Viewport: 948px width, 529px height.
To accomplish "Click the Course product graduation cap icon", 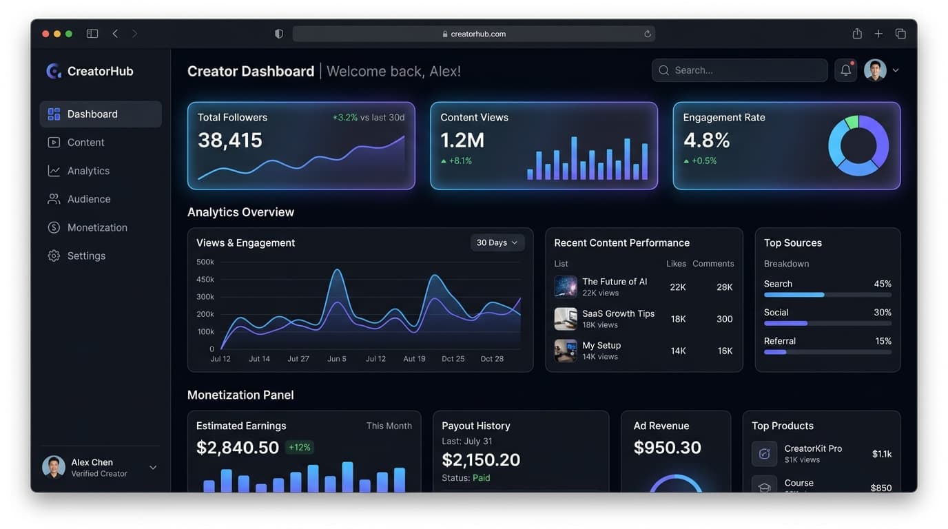I will coord(764,486).
